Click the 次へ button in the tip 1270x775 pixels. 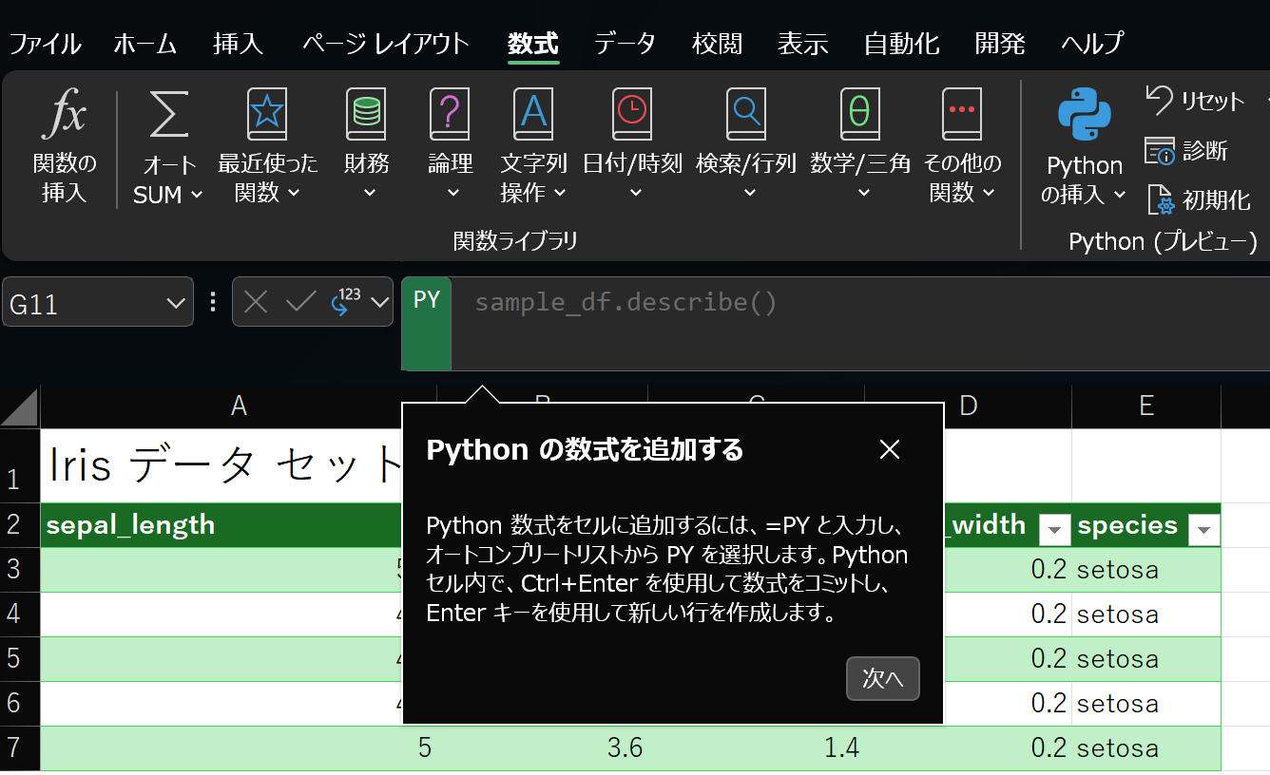(882, 678)
